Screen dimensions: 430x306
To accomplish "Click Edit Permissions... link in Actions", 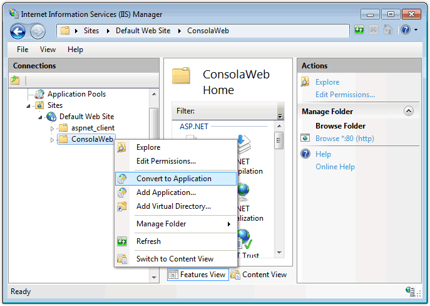I will point(345,95).
